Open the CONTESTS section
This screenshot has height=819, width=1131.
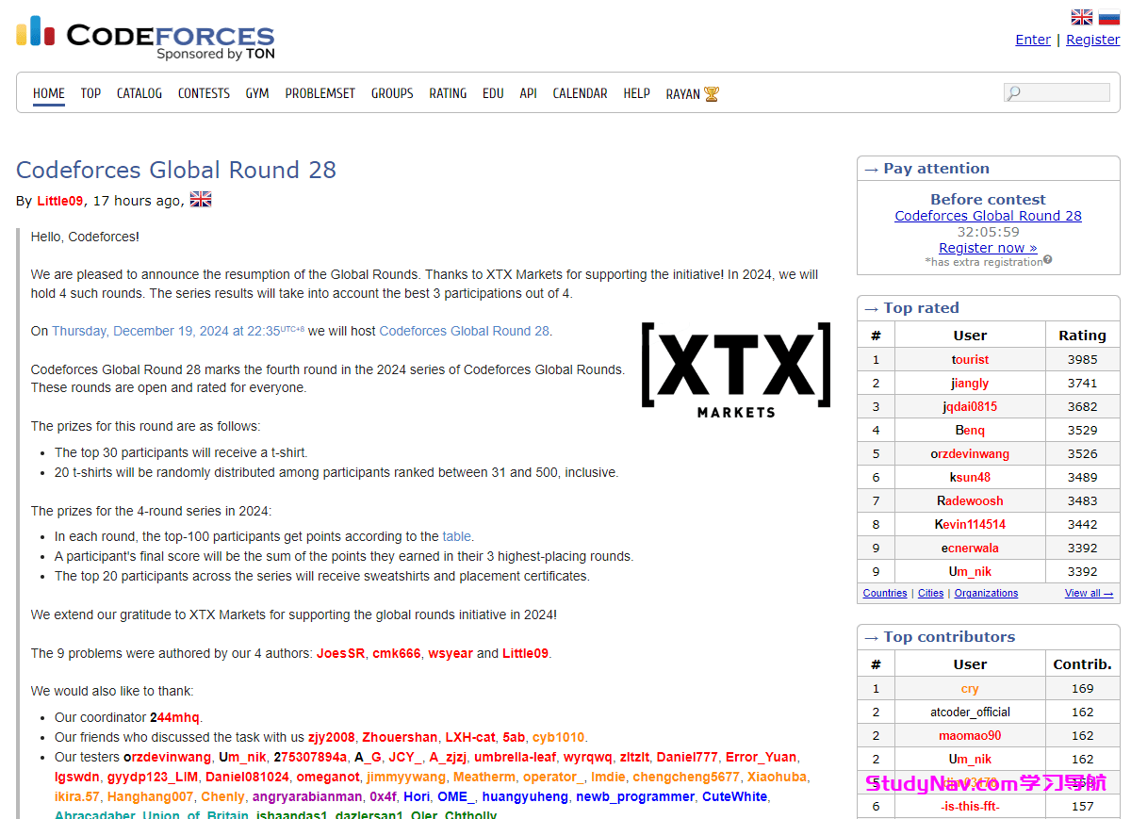pyautogui.click(x=204, y=93)
